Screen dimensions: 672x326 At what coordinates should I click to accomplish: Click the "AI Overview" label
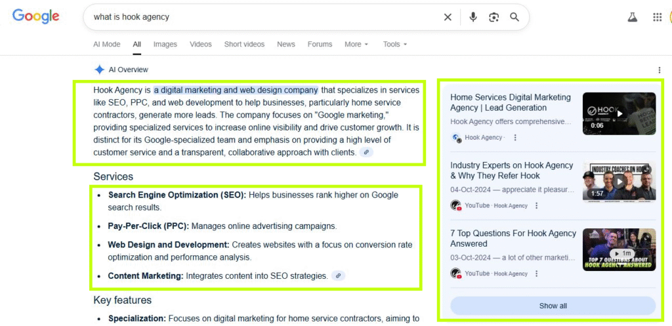coord(129,70)
